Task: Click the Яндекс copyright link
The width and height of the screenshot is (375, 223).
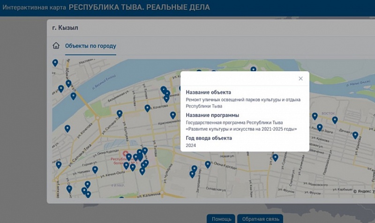Action: [364, 191]
